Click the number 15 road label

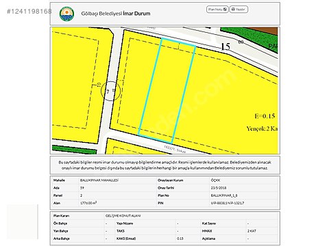tap(226, 46)
